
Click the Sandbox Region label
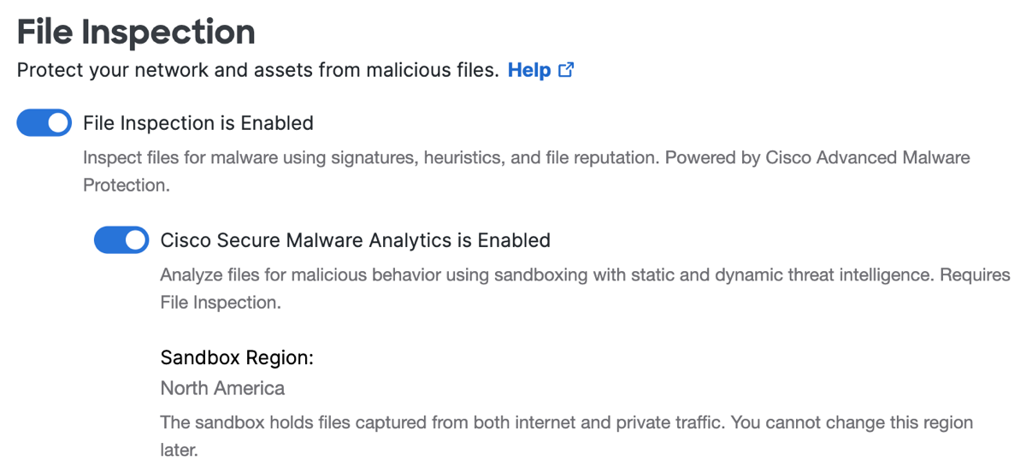[x=237, y=357]
